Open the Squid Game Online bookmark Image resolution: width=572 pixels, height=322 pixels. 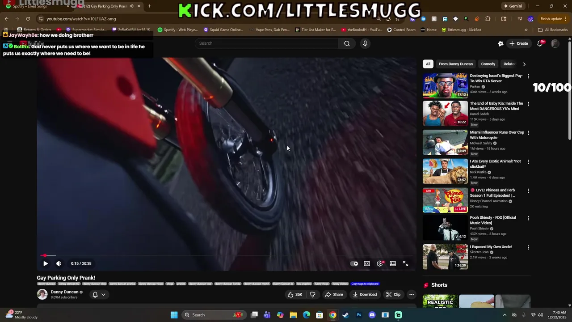pyautogui.click(x=223, y=30)
